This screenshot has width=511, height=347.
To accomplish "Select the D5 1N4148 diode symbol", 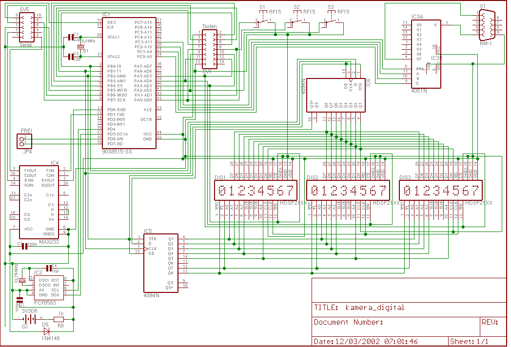I will tap(46, 330).
